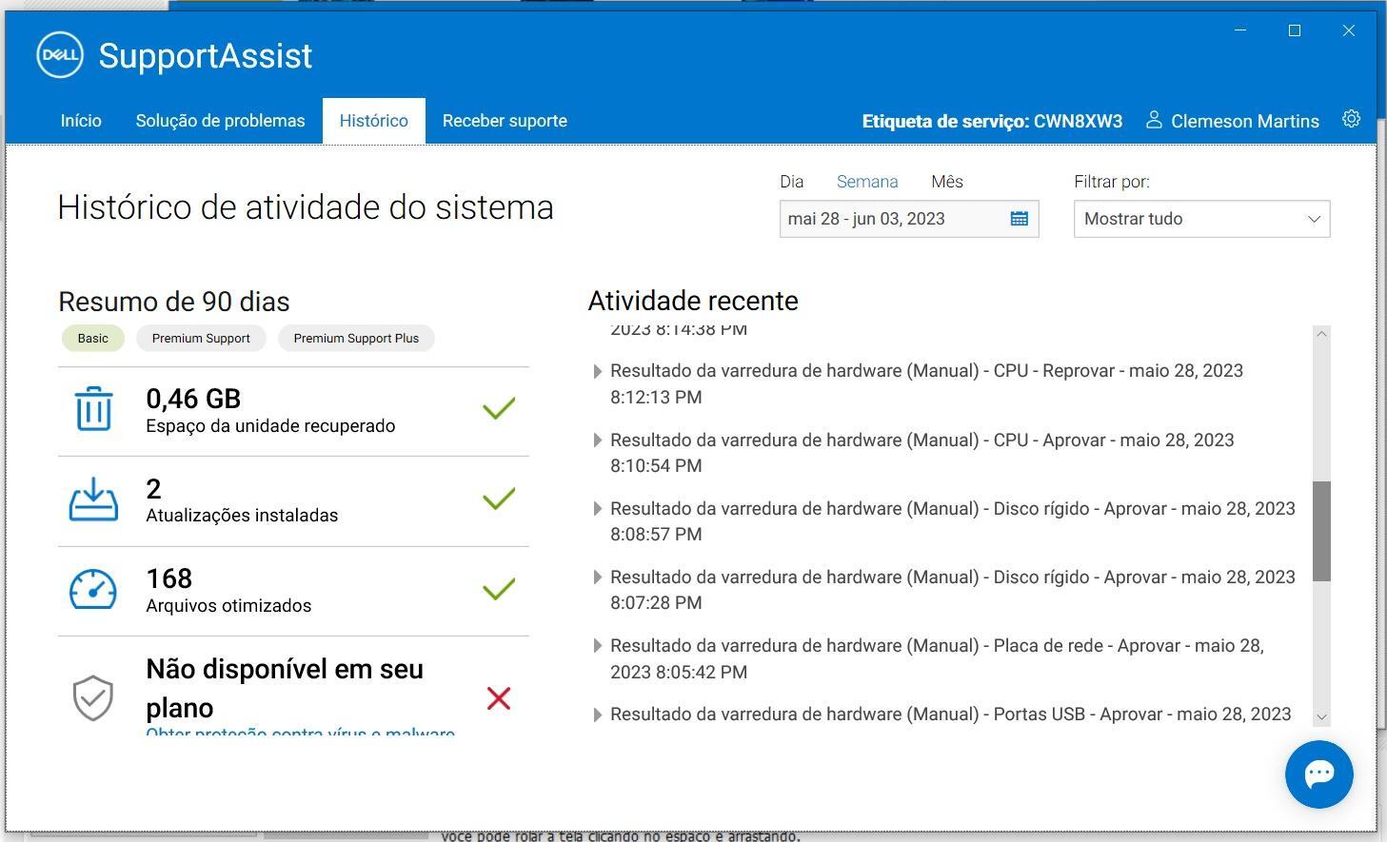This screenshot has width=1387, height=842.
Task: Select the Semana view option
Action: (867, 182)
